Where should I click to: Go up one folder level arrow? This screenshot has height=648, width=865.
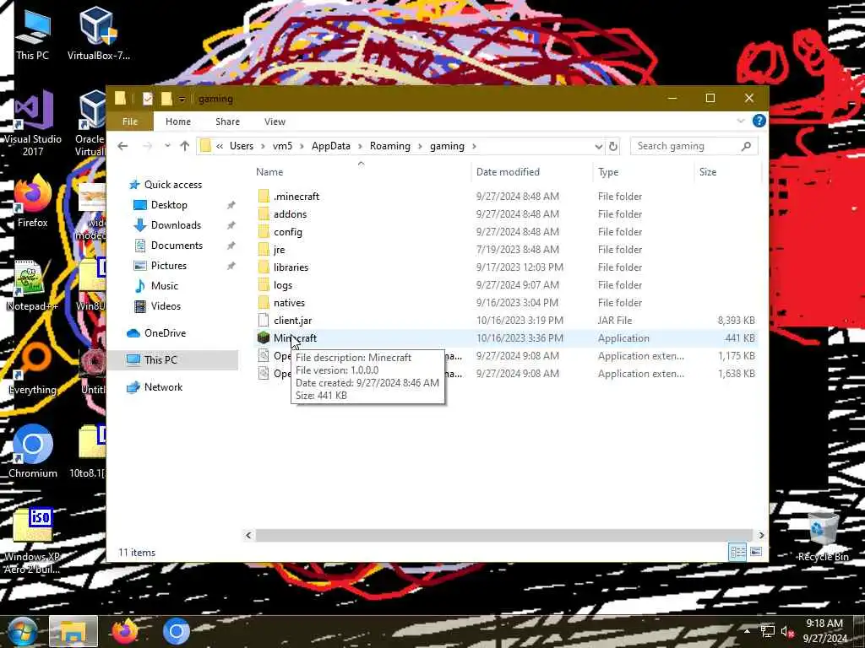click(185, 146)
